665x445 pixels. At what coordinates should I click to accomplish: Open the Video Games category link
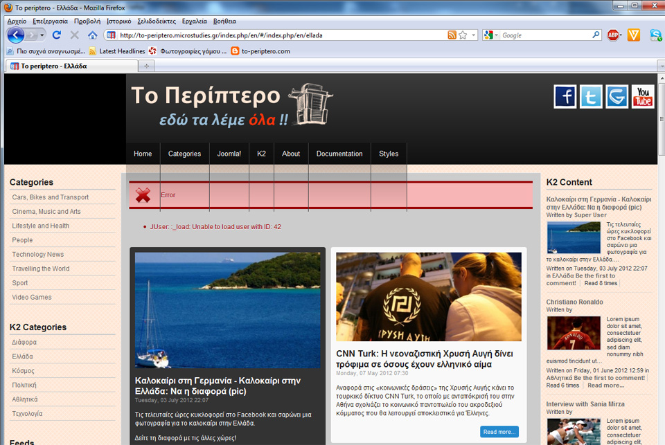point(32,298)
